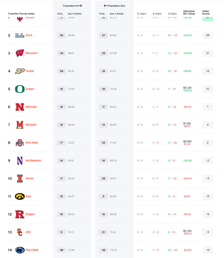Click the Maryland M logo

point(20,125)
